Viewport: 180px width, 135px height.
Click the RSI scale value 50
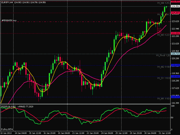pos(172,118)
